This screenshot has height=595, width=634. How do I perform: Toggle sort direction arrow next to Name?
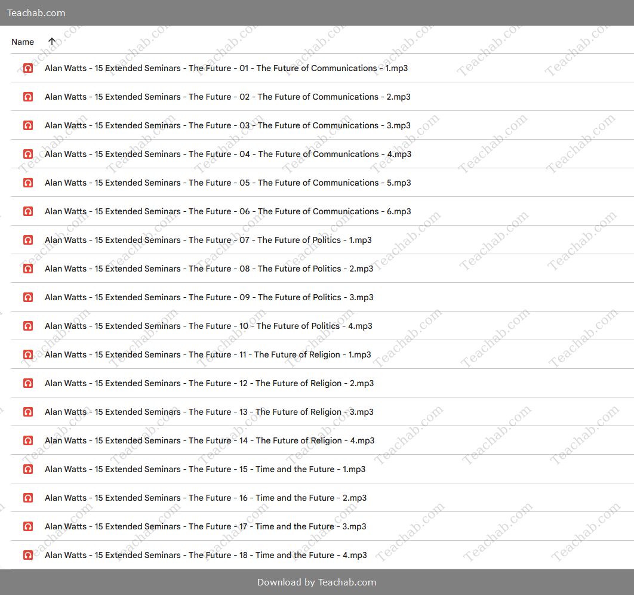click(52, 41)
